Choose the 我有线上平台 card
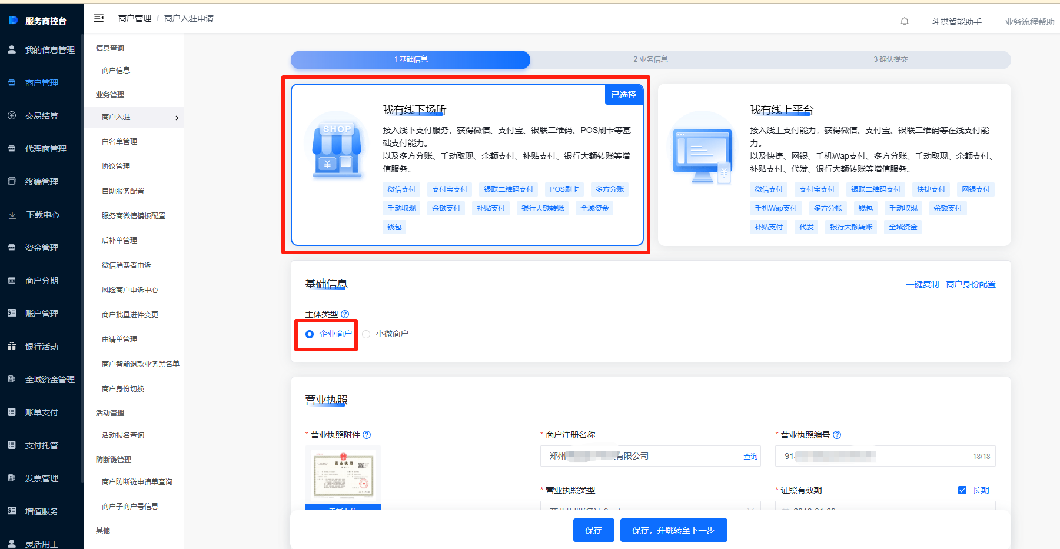This screenshot has width=1060, height=549. [834, 165]
